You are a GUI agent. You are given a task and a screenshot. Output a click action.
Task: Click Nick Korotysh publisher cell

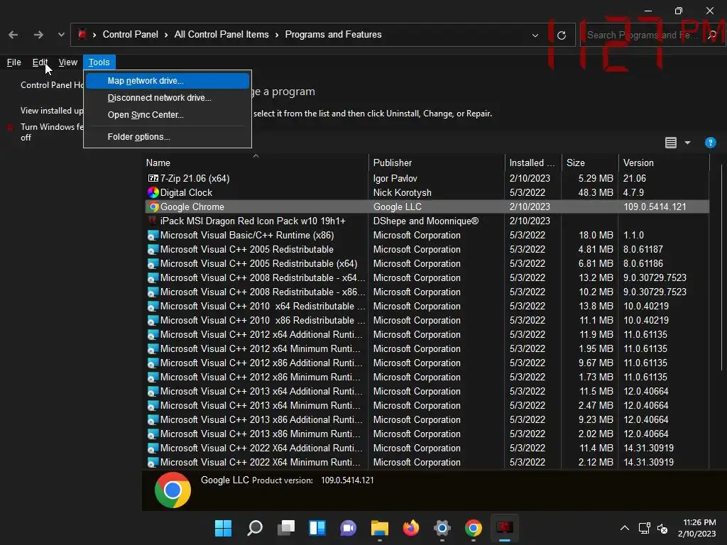click(x=403, y=192)
